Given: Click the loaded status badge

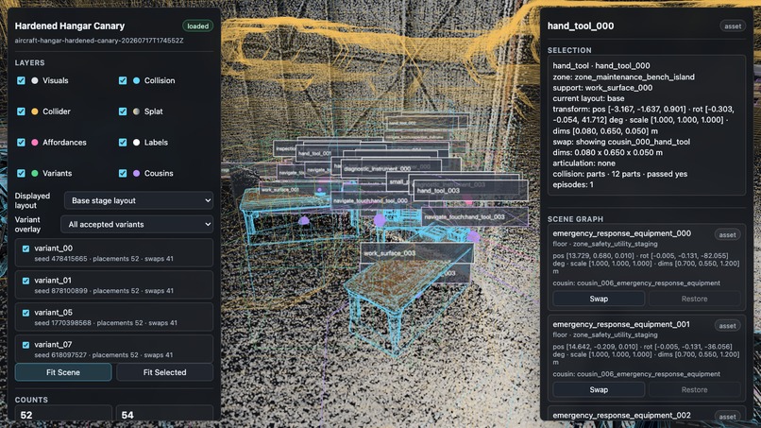Looking at the screenshot, I should pyautogui.click(x=197, y=26).
